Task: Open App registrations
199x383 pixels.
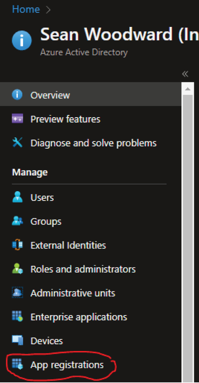Action: [x=67, y=365]
